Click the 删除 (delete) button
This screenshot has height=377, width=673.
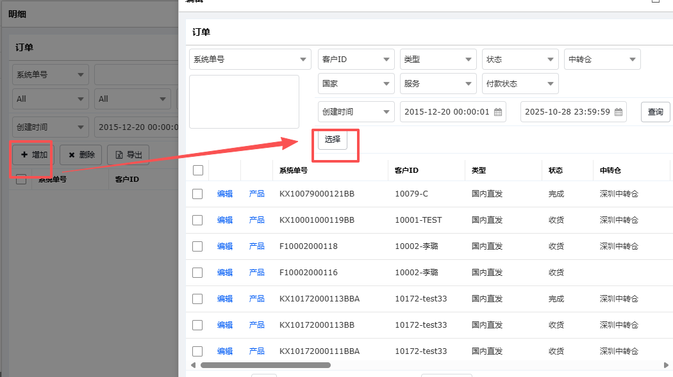(81, 155)
